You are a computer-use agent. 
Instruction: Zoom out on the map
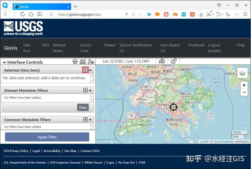click(x=244, y=92)
